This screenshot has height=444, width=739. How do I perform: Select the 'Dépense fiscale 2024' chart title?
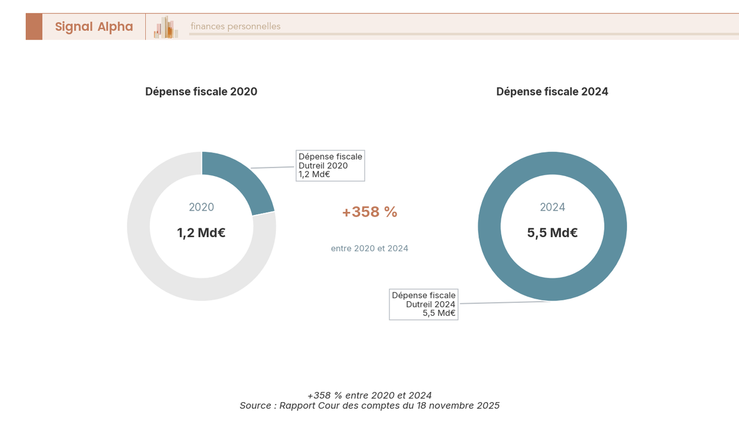pos(552,92)
